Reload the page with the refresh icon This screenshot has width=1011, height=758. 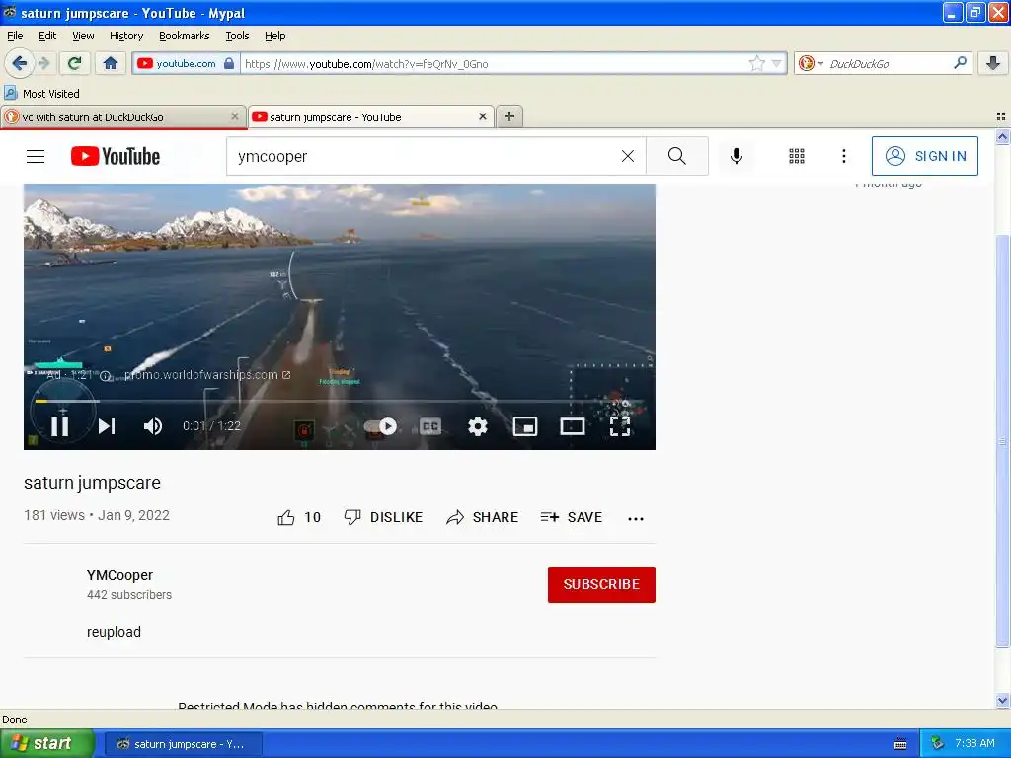click(74, 63)
